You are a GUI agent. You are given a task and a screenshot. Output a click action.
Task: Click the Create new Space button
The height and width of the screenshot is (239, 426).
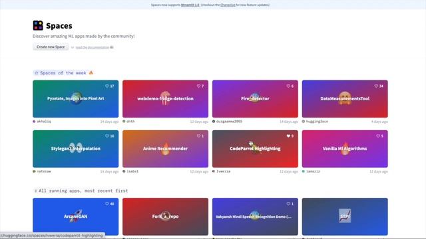[51, 47]
